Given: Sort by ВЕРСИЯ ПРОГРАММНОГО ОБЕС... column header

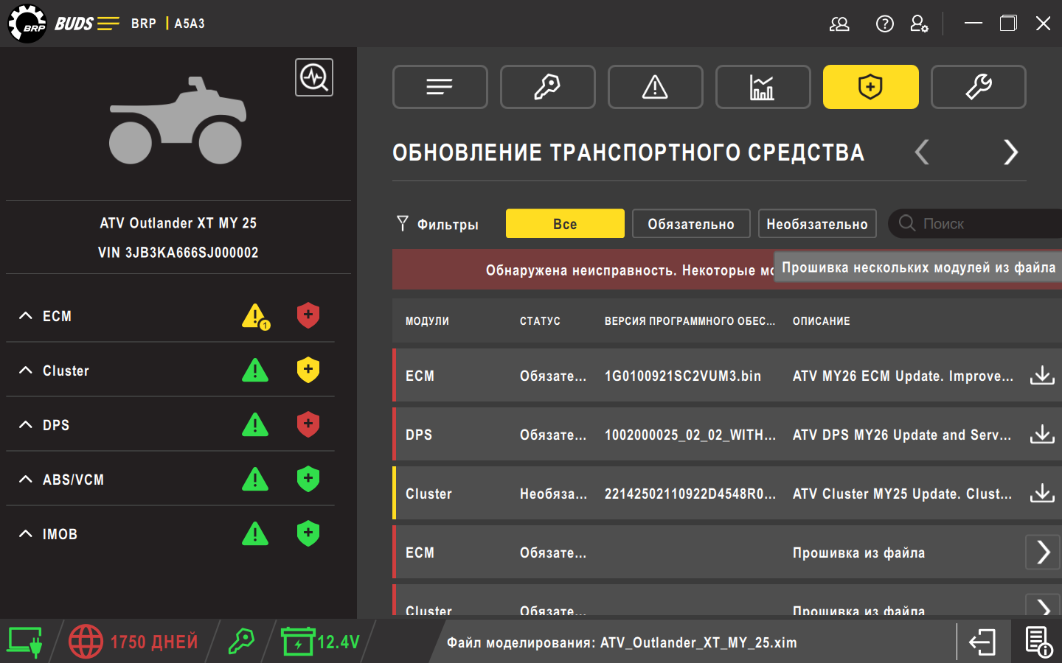Looking at the screenshot, I should pyautogui.click(x=690, y=321).
